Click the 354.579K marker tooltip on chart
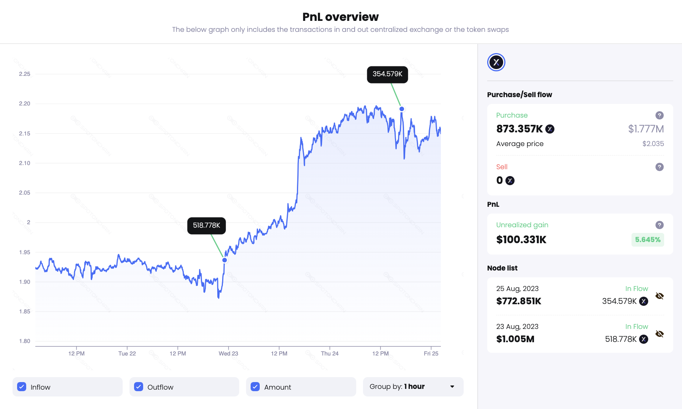 [387, 74]
